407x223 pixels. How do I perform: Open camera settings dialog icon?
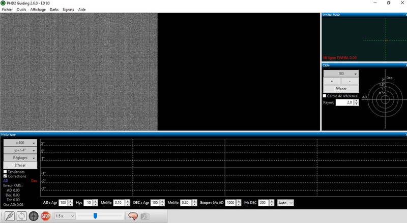(x=145, y=216)
